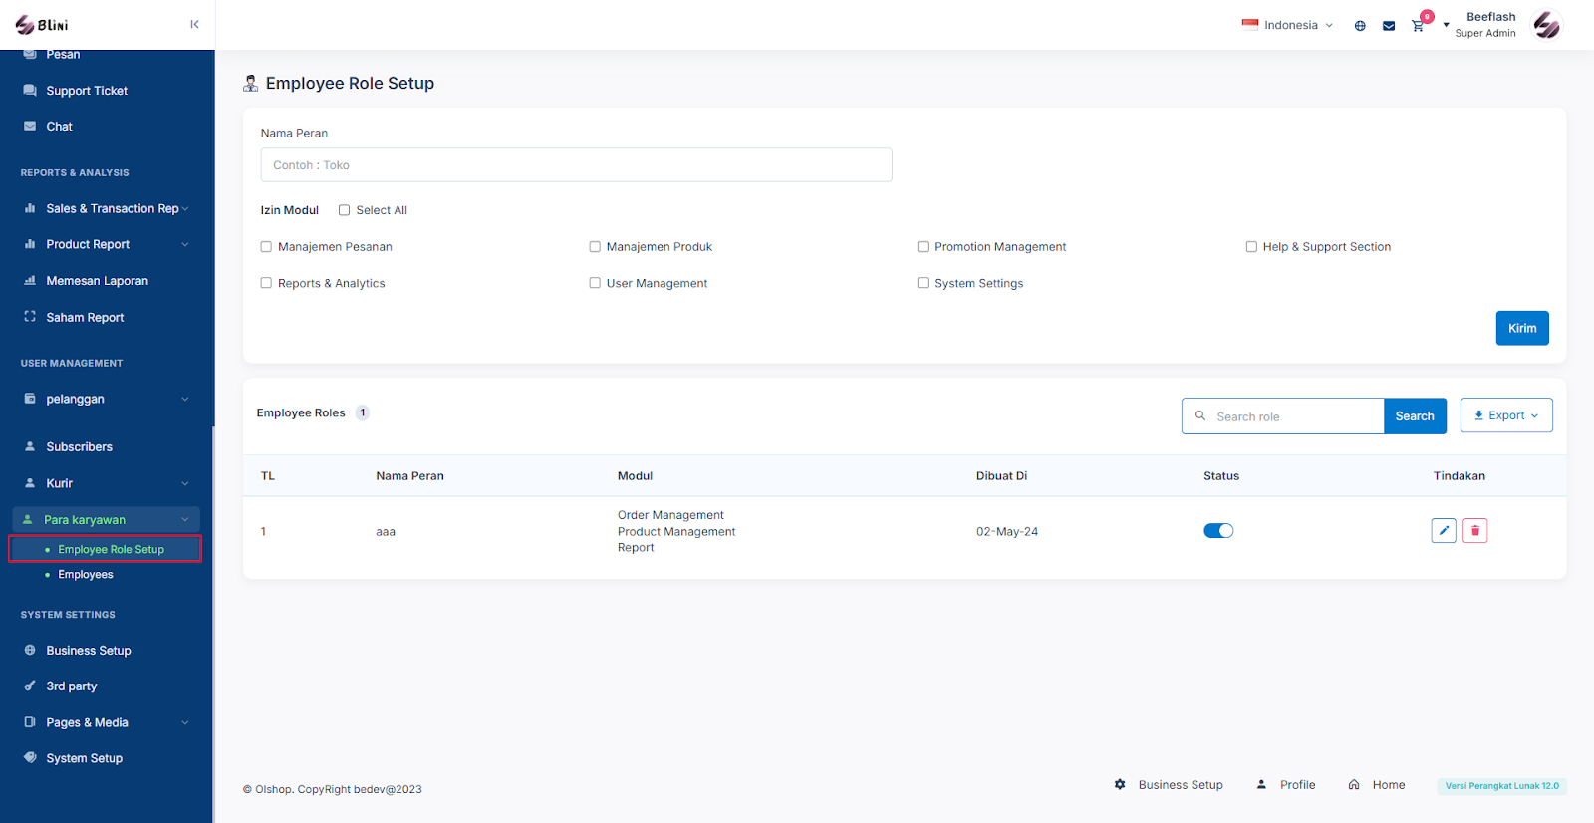Viewport: 1594px width, 823px height.
Task: Click the Blini logo in sidebar header
Action: pos(42,25)
